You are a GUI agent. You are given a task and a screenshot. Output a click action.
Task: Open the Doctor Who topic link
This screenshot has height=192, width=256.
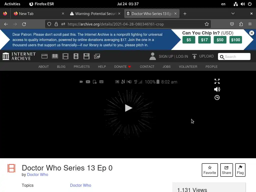[80, 185]
